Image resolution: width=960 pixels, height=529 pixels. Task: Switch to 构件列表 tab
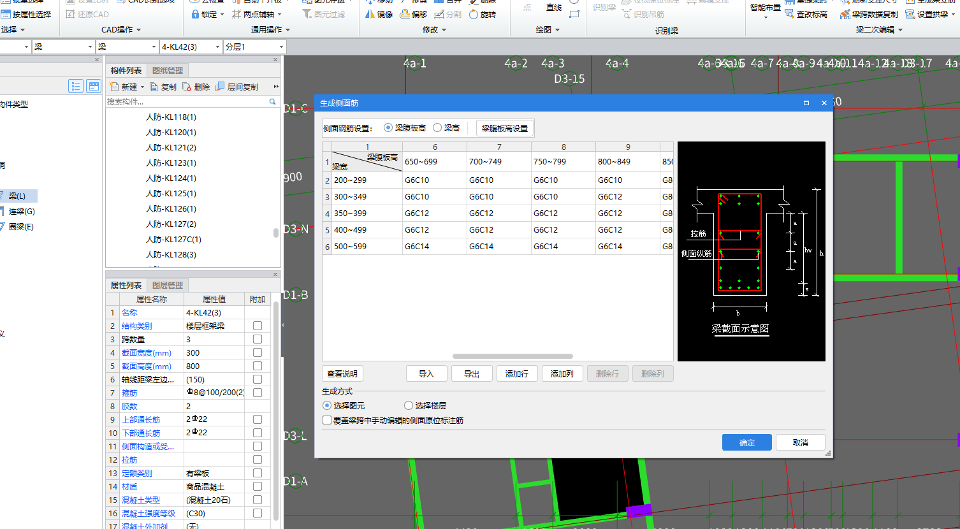[126, 71]
